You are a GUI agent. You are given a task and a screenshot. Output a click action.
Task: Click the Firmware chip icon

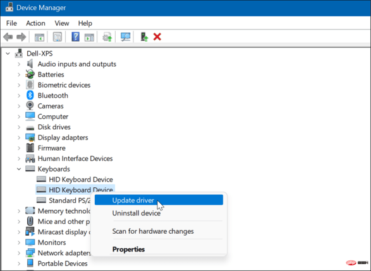pos(30,148)
